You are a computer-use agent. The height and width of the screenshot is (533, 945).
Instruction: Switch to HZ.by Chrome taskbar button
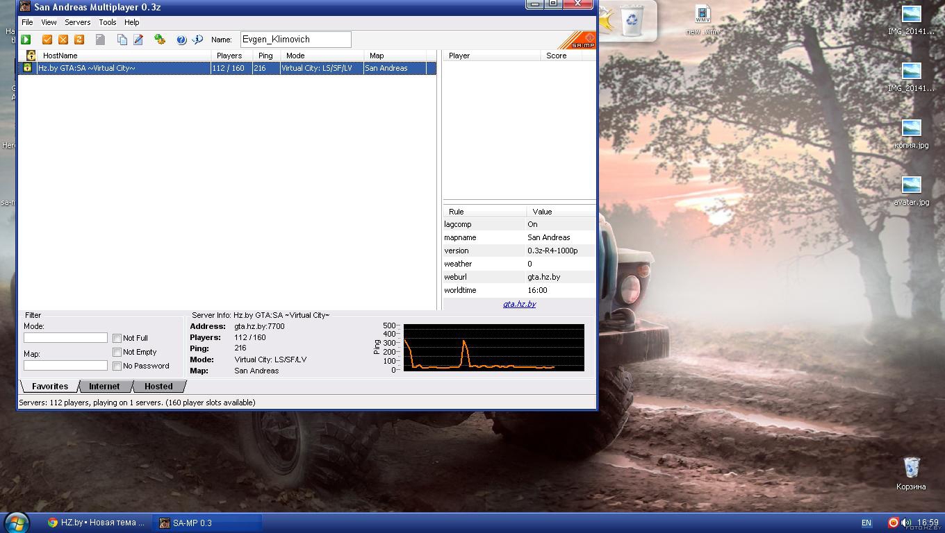tap(96, 523)
